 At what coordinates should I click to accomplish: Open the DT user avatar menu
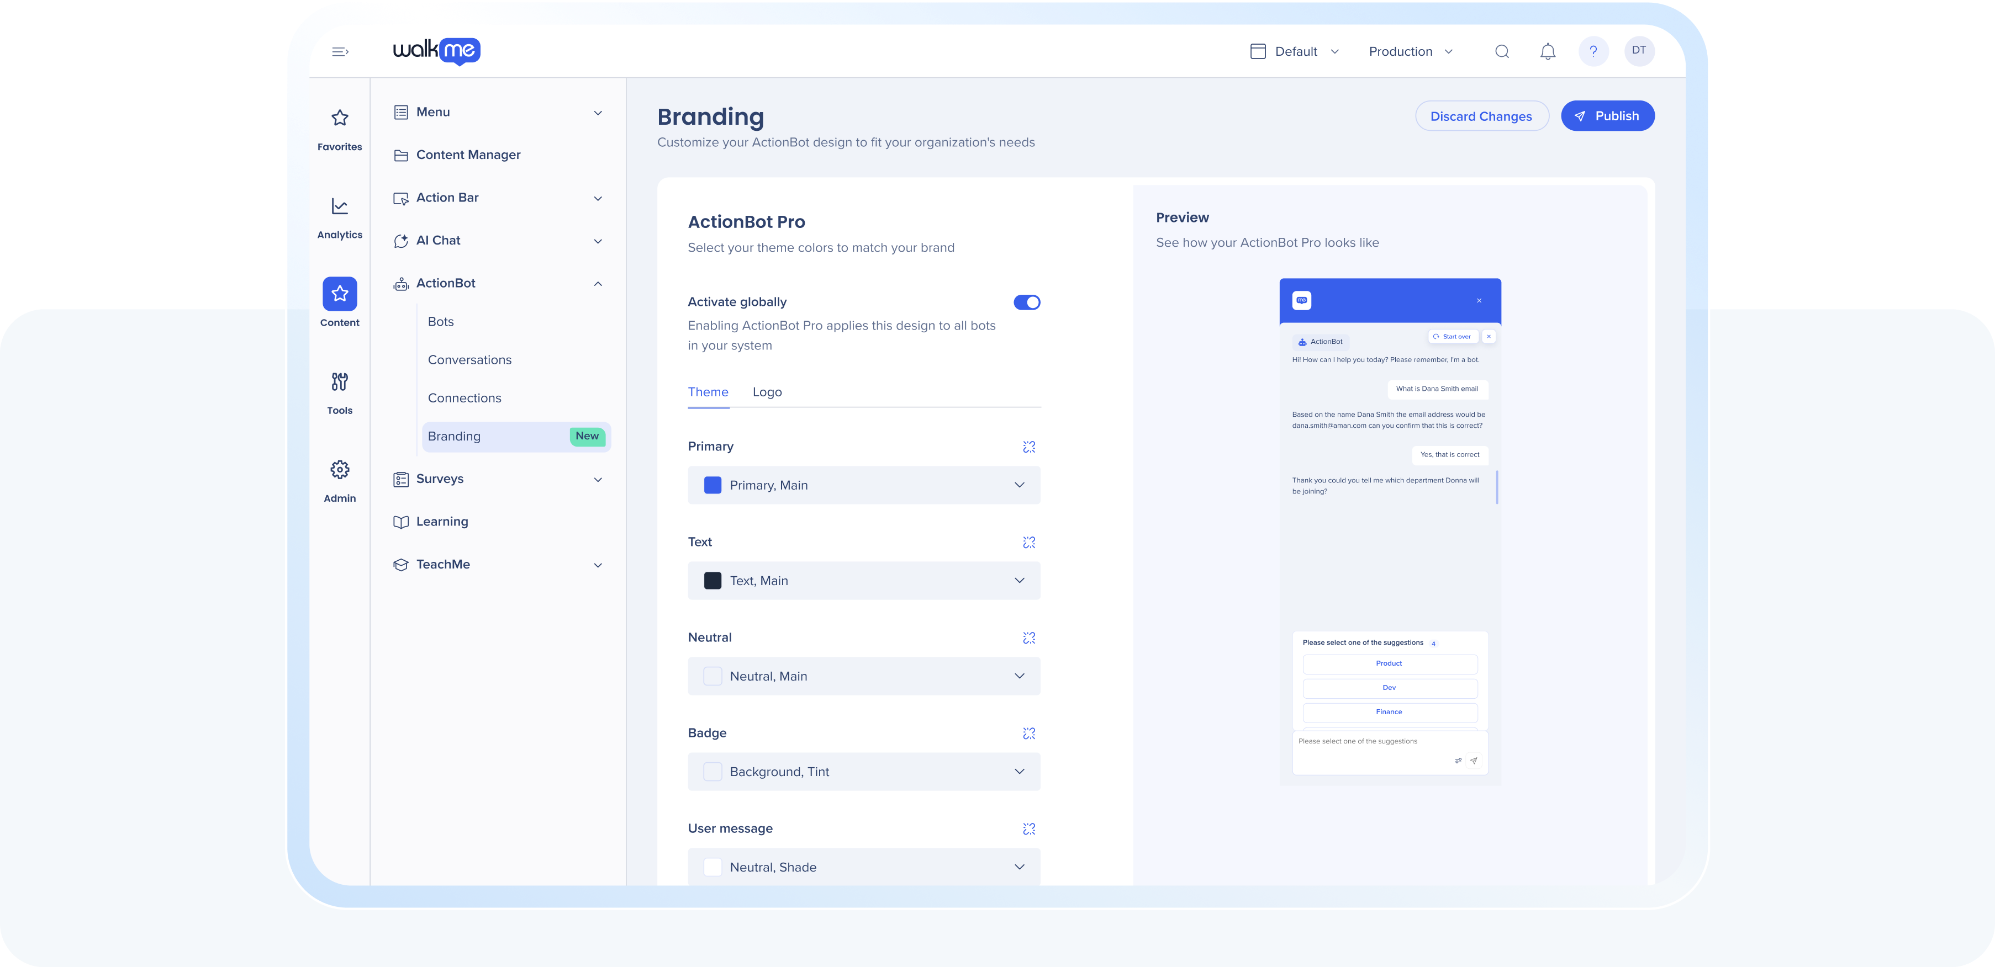tap(1639, 51)
